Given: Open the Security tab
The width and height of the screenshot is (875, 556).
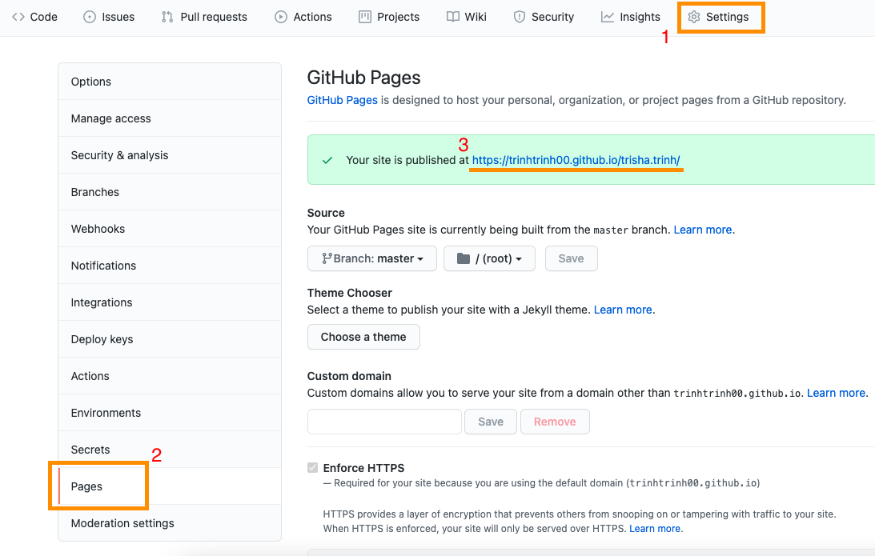Looking at the screenshot, I should (x=544, y=17).
